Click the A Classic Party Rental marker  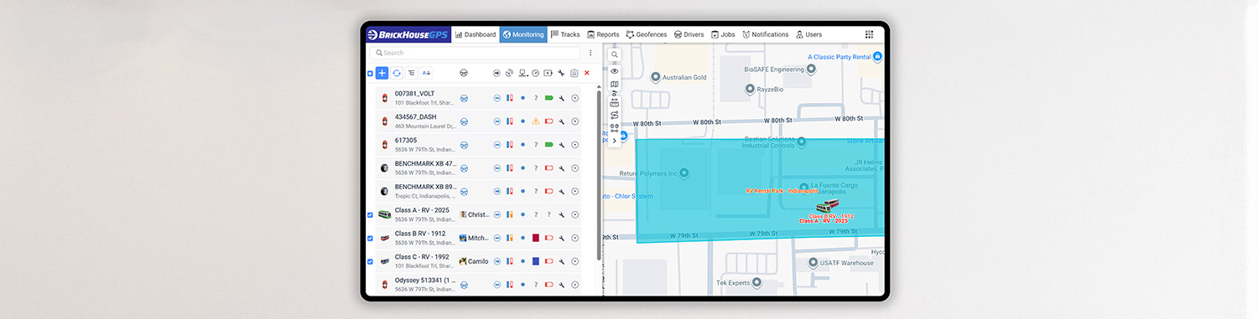[x=877, y=56]
